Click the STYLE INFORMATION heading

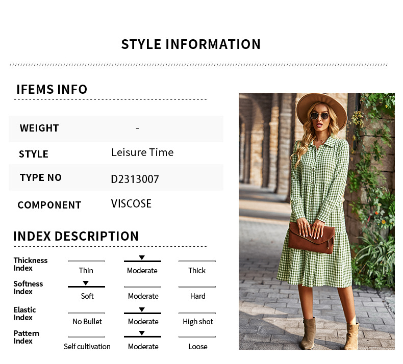point(191,44)
